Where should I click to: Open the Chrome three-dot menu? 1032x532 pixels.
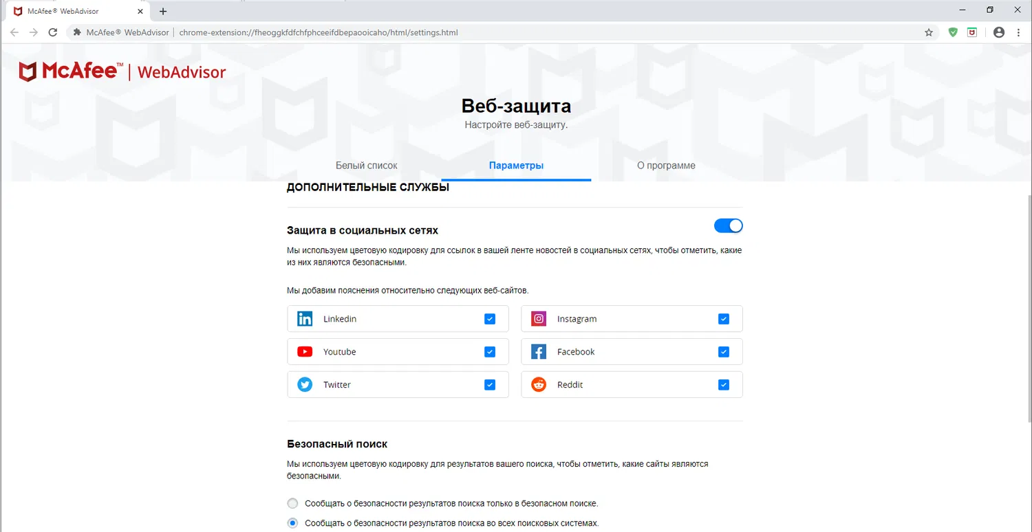pyautogui.click(x=1019, y=32)
